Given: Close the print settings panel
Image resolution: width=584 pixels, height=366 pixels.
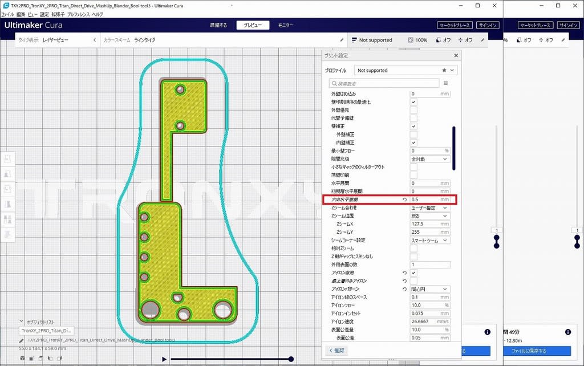Looking at the screenshot, I should [x=456, y=55].
